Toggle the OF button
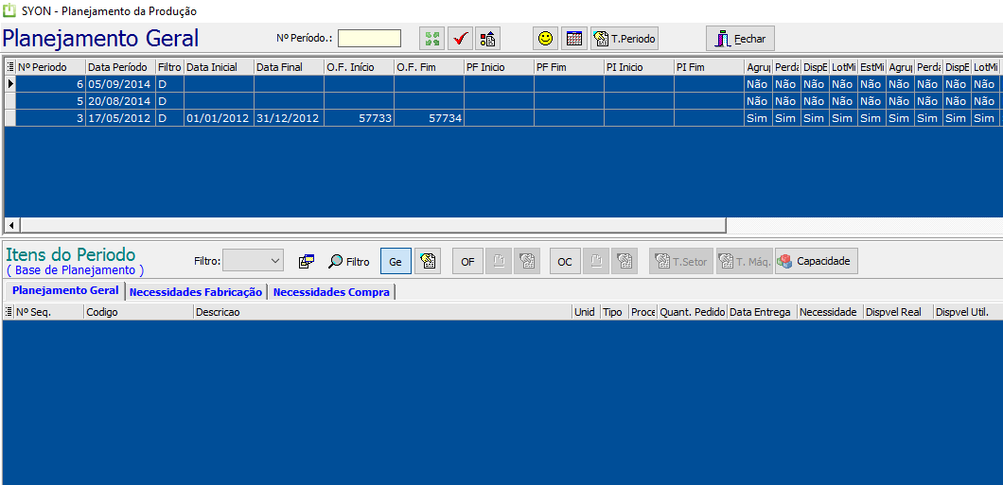The image size is (1003, 485). click(467, 262)
